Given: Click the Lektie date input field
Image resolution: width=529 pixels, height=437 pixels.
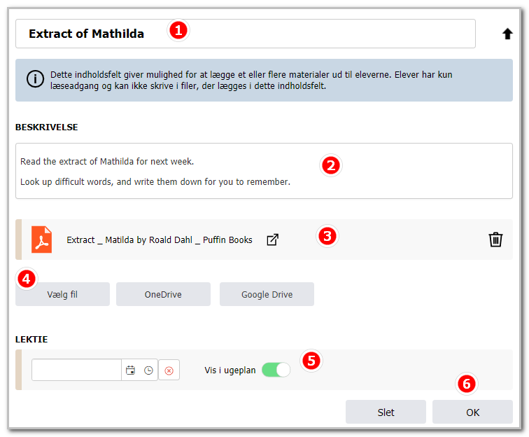Looking at the screenshot, I should point(76,370).
